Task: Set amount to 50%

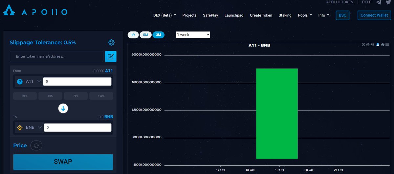Action: click(x=50, y=96)
